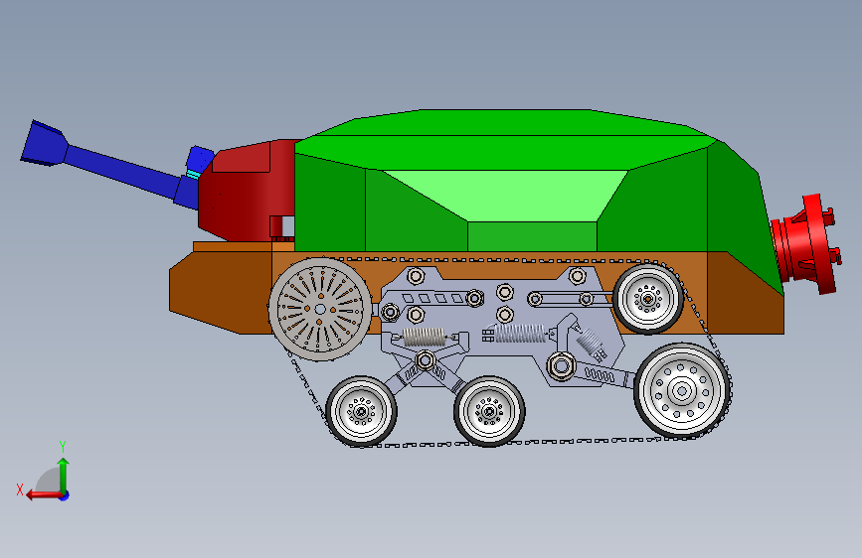Select the white square opening in the turret

[287, 225]
